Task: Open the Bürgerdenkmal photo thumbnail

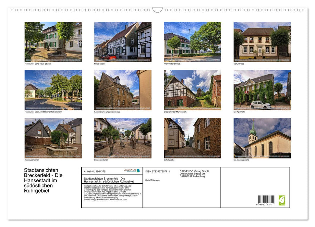Action: (x=122, y=138)
